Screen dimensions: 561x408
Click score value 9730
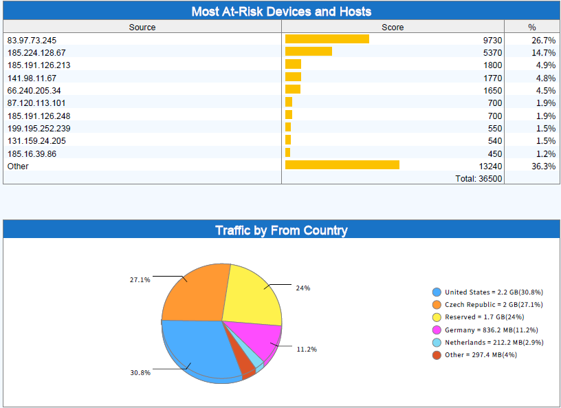coord(493,40)
